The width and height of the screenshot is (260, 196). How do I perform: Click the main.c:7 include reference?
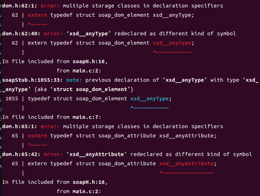pos(87,117)
